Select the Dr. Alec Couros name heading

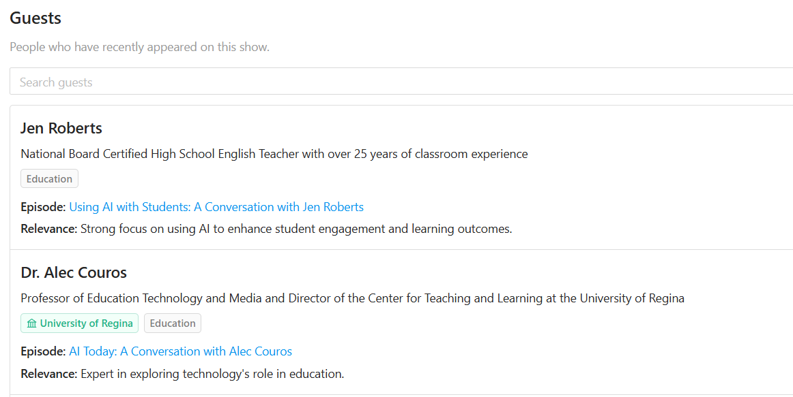click(74, 272)
